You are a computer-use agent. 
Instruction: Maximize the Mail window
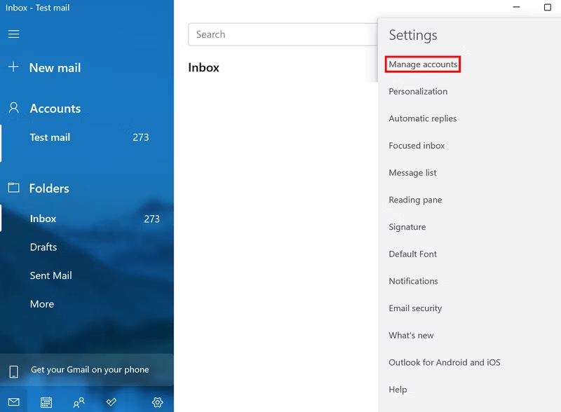pyautogui.click(x=548, y=7)
